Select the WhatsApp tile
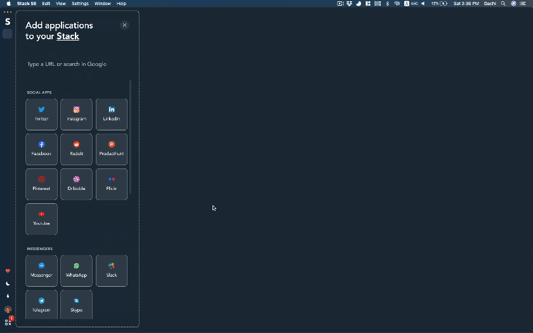The width and height of the screenshot is (533, 333). click(x=77, y=271)
